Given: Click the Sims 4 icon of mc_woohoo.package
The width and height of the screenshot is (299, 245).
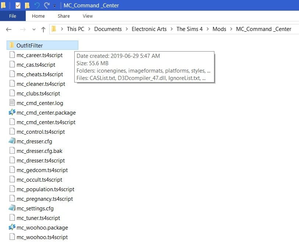Looking at the screenshot, I should [x=12, y=227].
